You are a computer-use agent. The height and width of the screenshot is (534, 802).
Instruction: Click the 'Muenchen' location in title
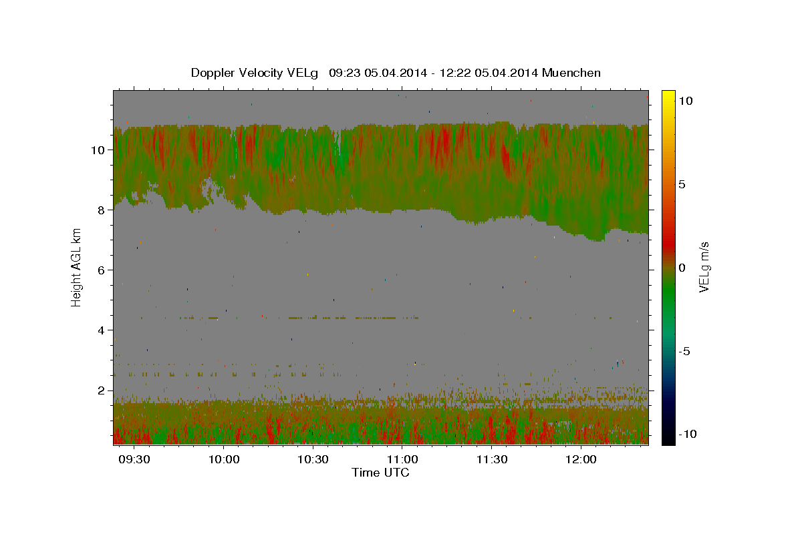pos(571,73)
